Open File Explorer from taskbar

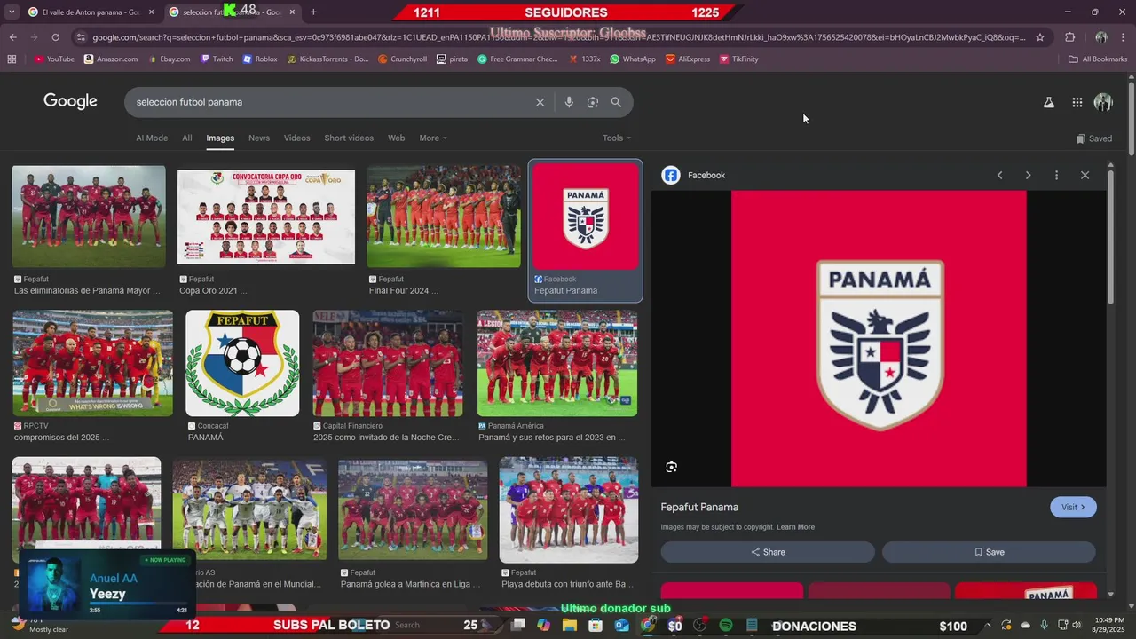click(569, 626)
